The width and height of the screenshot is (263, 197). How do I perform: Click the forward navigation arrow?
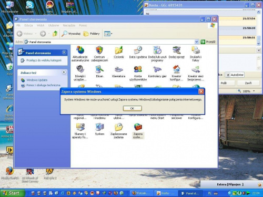pyautogui.click(x=43, y=34)
